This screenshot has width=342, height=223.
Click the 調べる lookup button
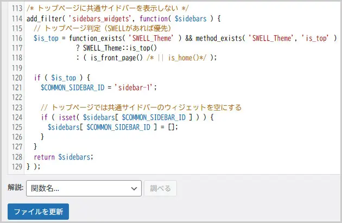[x=160, y=188]
